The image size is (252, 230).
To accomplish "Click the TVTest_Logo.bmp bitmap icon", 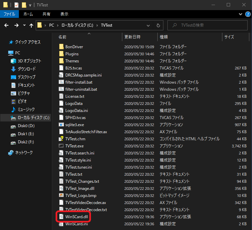I will tap(61, 196).
